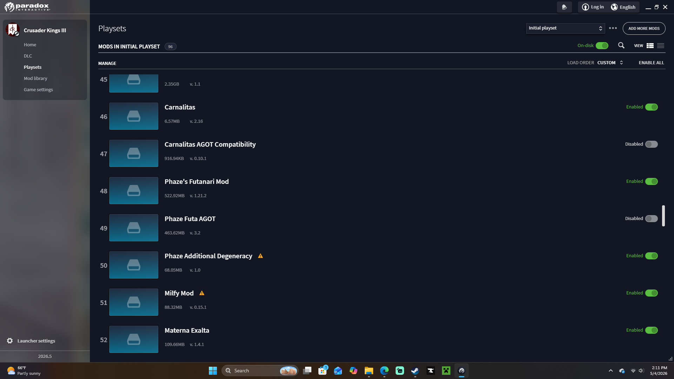Screen dimensions: 674x379
Task: Disable Phaze's Futanari Mod toggle
Action: (x=652, y=181)
